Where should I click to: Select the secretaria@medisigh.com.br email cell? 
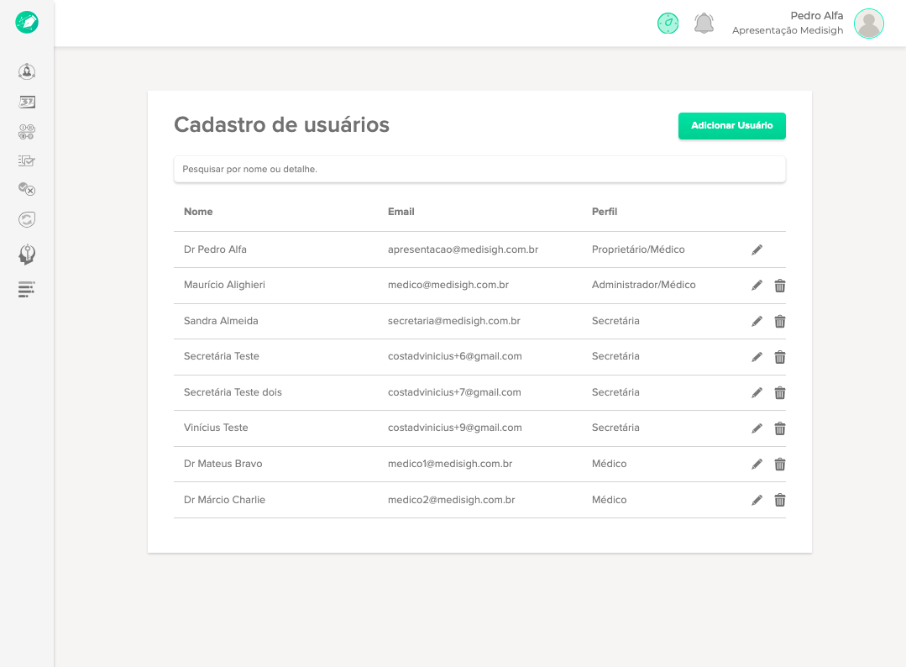tap(454, 321)
